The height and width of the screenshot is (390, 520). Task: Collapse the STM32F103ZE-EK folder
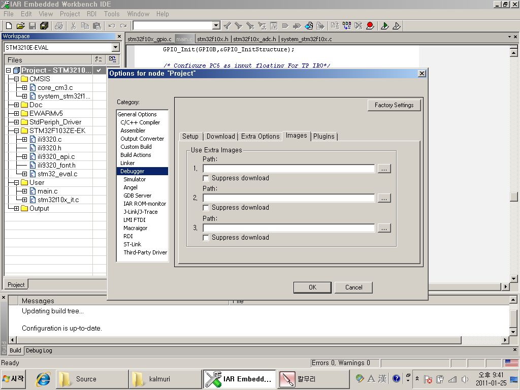16,131
